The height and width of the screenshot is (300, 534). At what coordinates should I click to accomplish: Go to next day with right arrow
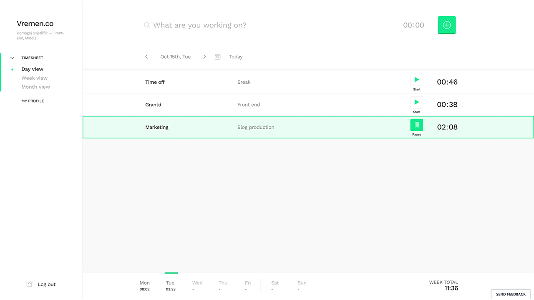(x=204, y=56)
